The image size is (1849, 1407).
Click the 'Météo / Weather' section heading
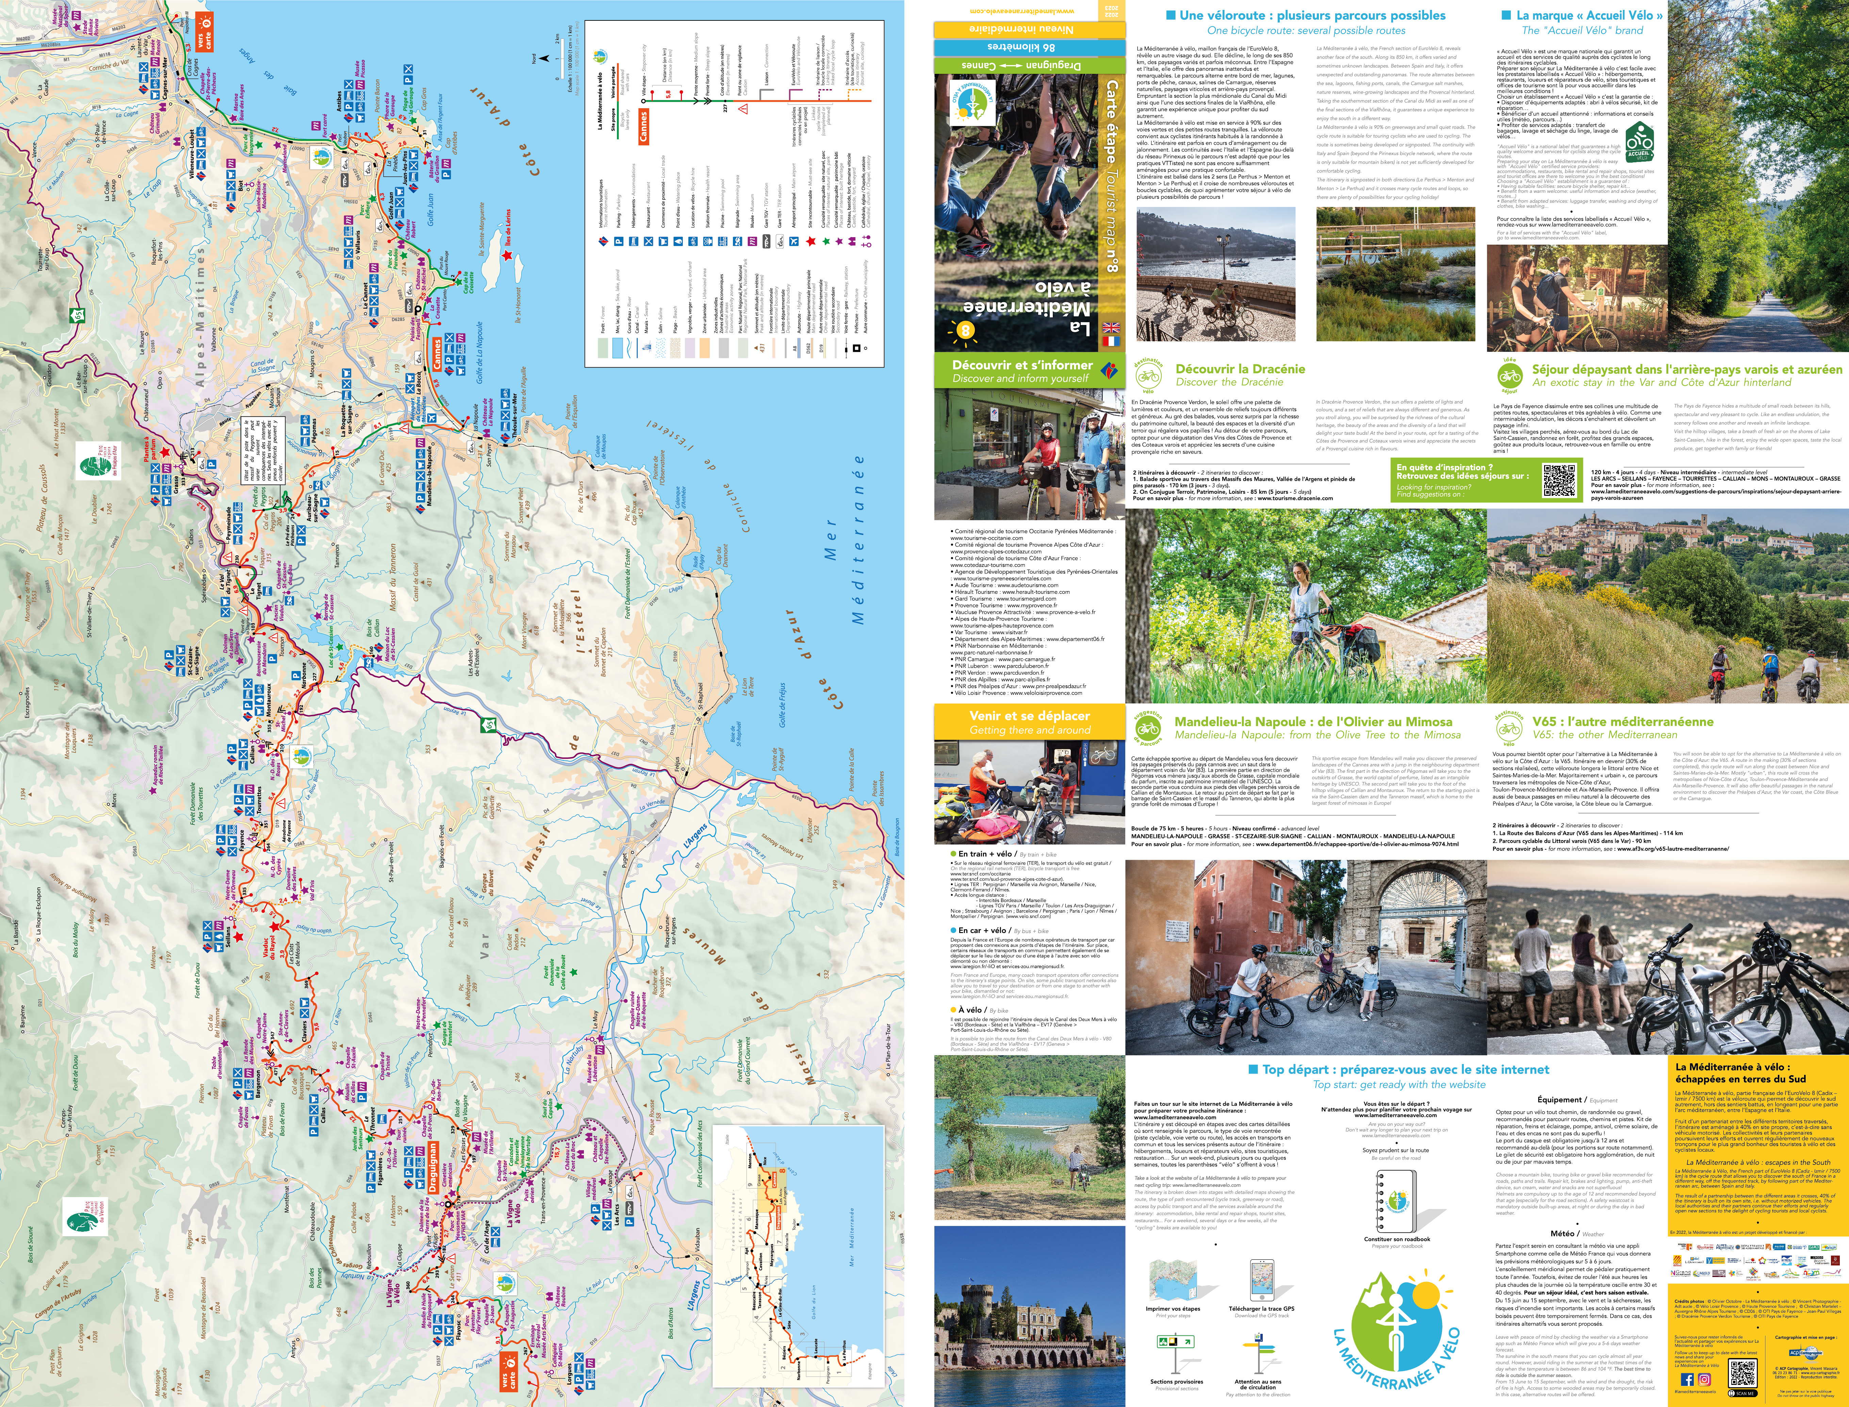click(1578, 1234)
